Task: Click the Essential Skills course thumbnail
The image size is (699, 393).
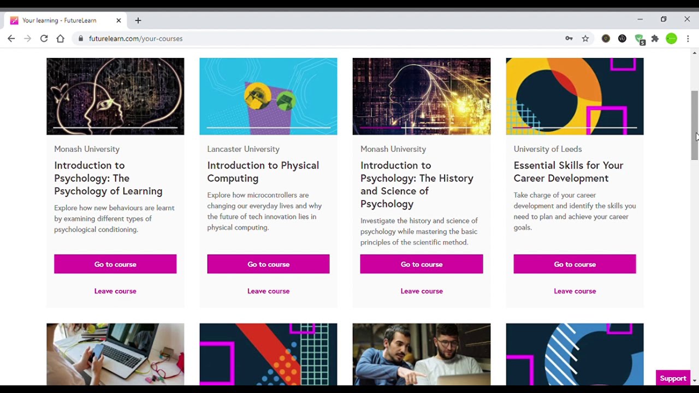Action: pyautogui.click(x=574, y=96)
